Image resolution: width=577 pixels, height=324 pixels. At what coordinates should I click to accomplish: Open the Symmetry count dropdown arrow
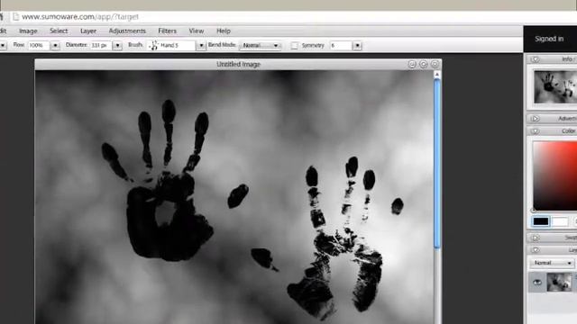pos(357,46)
